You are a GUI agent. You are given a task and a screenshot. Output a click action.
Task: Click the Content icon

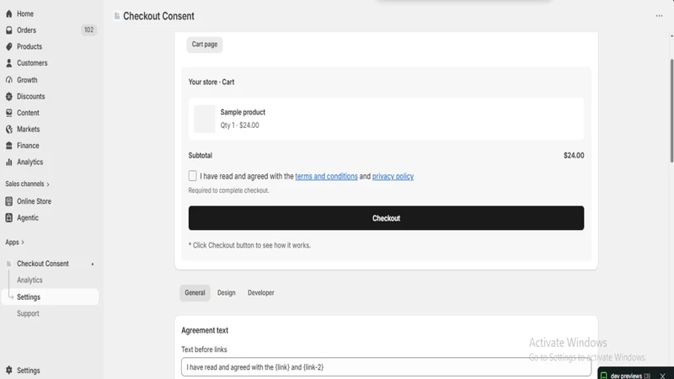(9, 113)
